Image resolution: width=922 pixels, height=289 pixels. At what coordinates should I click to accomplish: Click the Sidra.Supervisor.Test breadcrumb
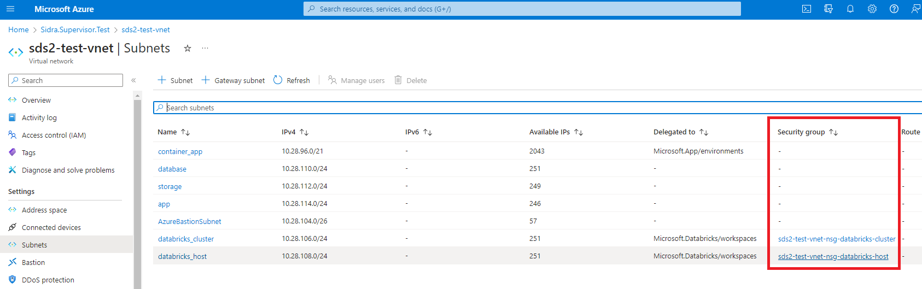click(x=75, y=30)
